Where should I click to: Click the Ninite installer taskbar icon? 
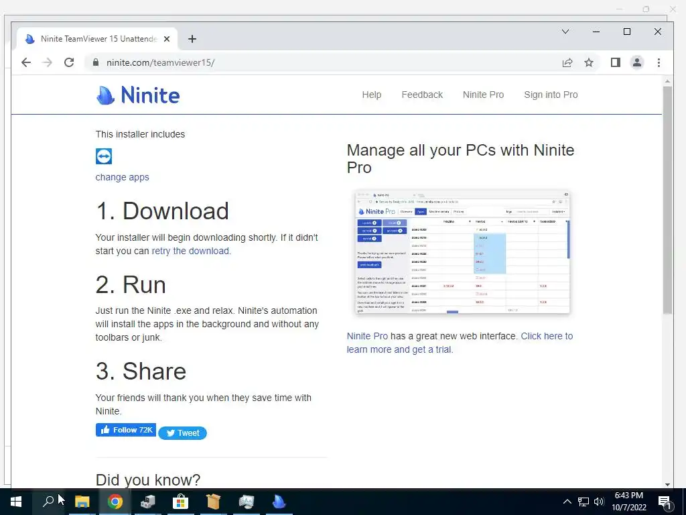pos(279,502)
